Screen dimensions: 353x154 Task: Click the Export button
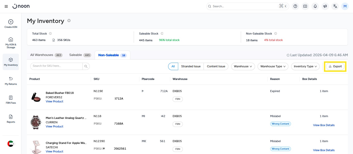pyautogui.click(x=335, y=66)
